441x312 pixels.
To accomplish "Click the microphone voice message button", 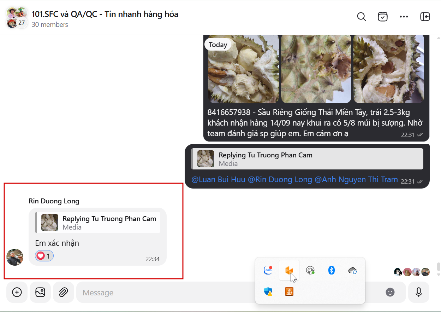I will point(419,292).
